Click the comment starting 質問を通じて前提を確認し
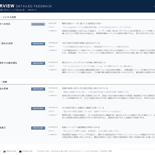The image size is (155, 155). click(x=108, y=116)
